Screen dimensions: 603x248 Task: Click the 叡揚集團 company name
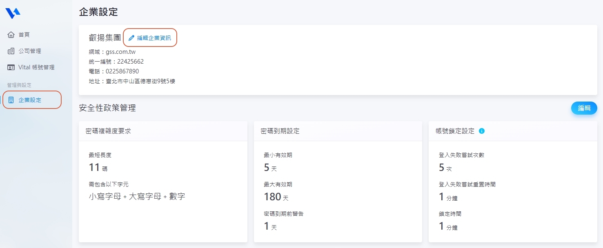coord(105,38)
